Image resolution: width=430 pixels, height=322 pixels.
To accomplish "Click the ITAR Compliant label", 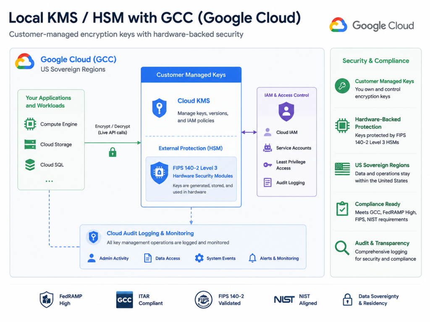I will 151,299.
